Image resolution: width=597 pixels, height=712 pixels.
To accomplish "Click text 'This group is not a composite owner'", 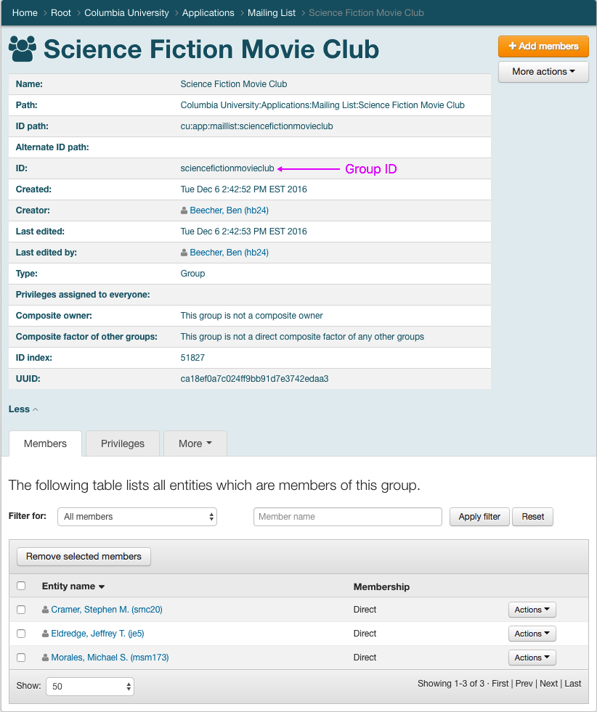I will 252,316.
